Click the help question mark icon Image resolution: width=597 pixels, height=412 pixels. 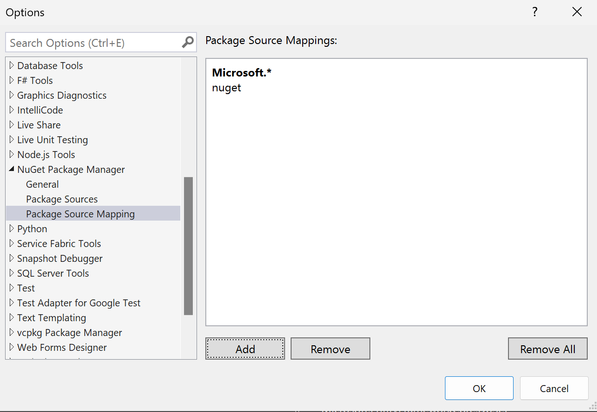pyautogui.click(x=535, y=12)
